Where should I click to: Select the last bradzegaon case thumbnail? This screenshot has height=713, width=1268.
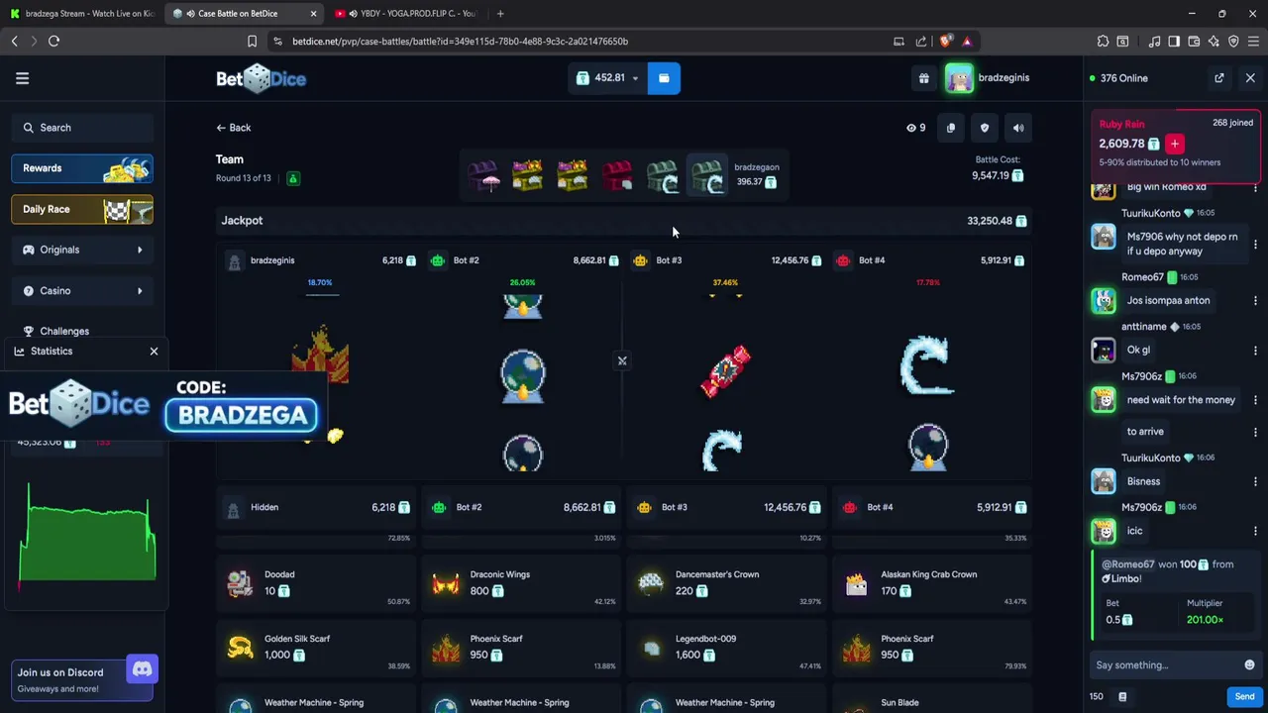(707, 175)
